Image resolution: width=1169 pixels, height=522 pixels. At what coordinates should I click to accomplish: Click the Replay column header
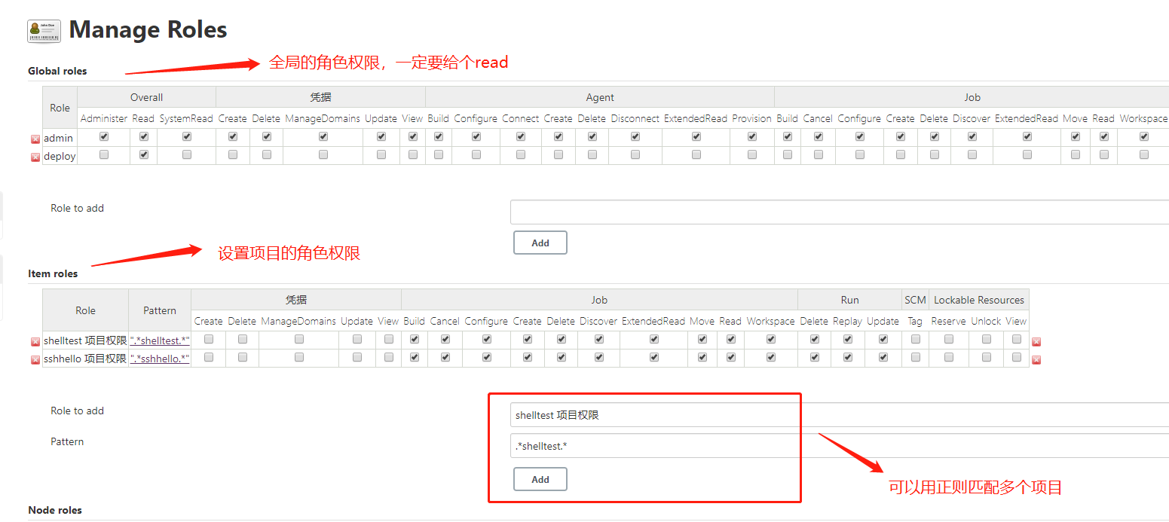tap(848, 321)
